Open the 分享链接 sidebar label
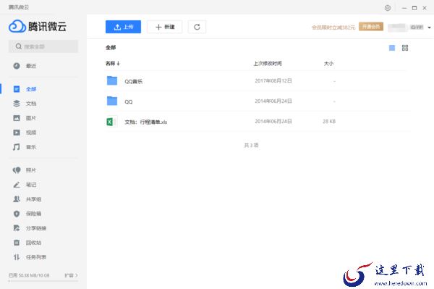Screen dimensions: 434x289 click(x=36, y=228)
